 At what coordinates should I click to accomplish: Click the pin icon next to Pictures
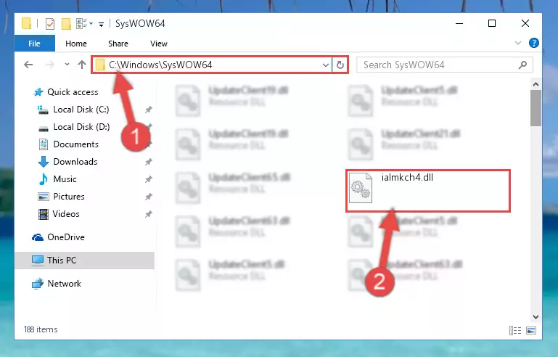pyautogui.click(x=149, y=197)
